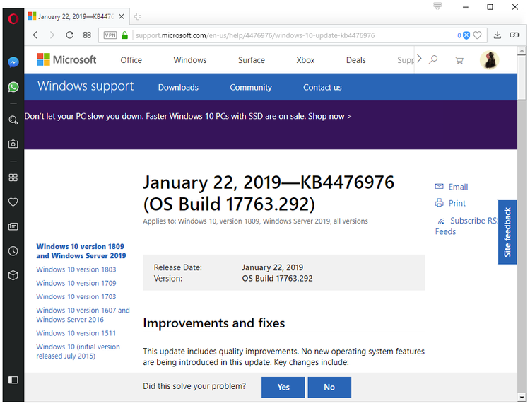Screen dimensions: 530x406
Task: Open the Community support link
Action: pyautogui.click(x=251, y=87)
